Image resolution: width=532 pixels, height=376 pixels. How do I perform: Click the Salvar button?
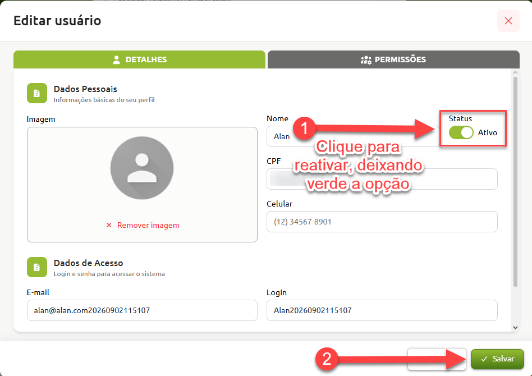(497, 359)
